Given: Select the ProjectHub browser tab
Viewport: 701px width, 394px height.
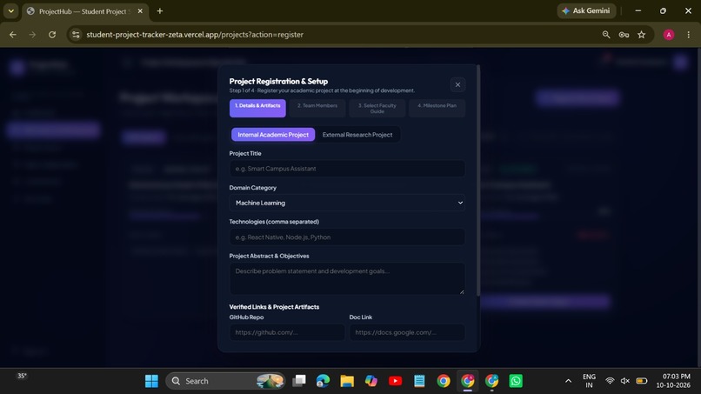Looking at the screenshot, I should click(x=84, y=11).
